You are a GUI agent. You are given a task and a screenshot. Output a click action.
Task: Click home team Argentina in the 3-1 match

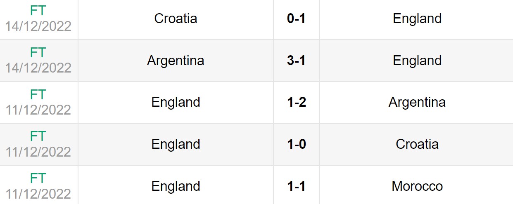click(176, 61)
